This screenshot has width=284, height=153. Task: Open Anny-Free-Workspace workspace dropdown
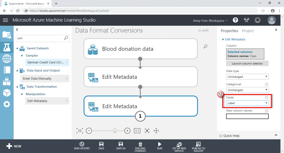(210, 20)
